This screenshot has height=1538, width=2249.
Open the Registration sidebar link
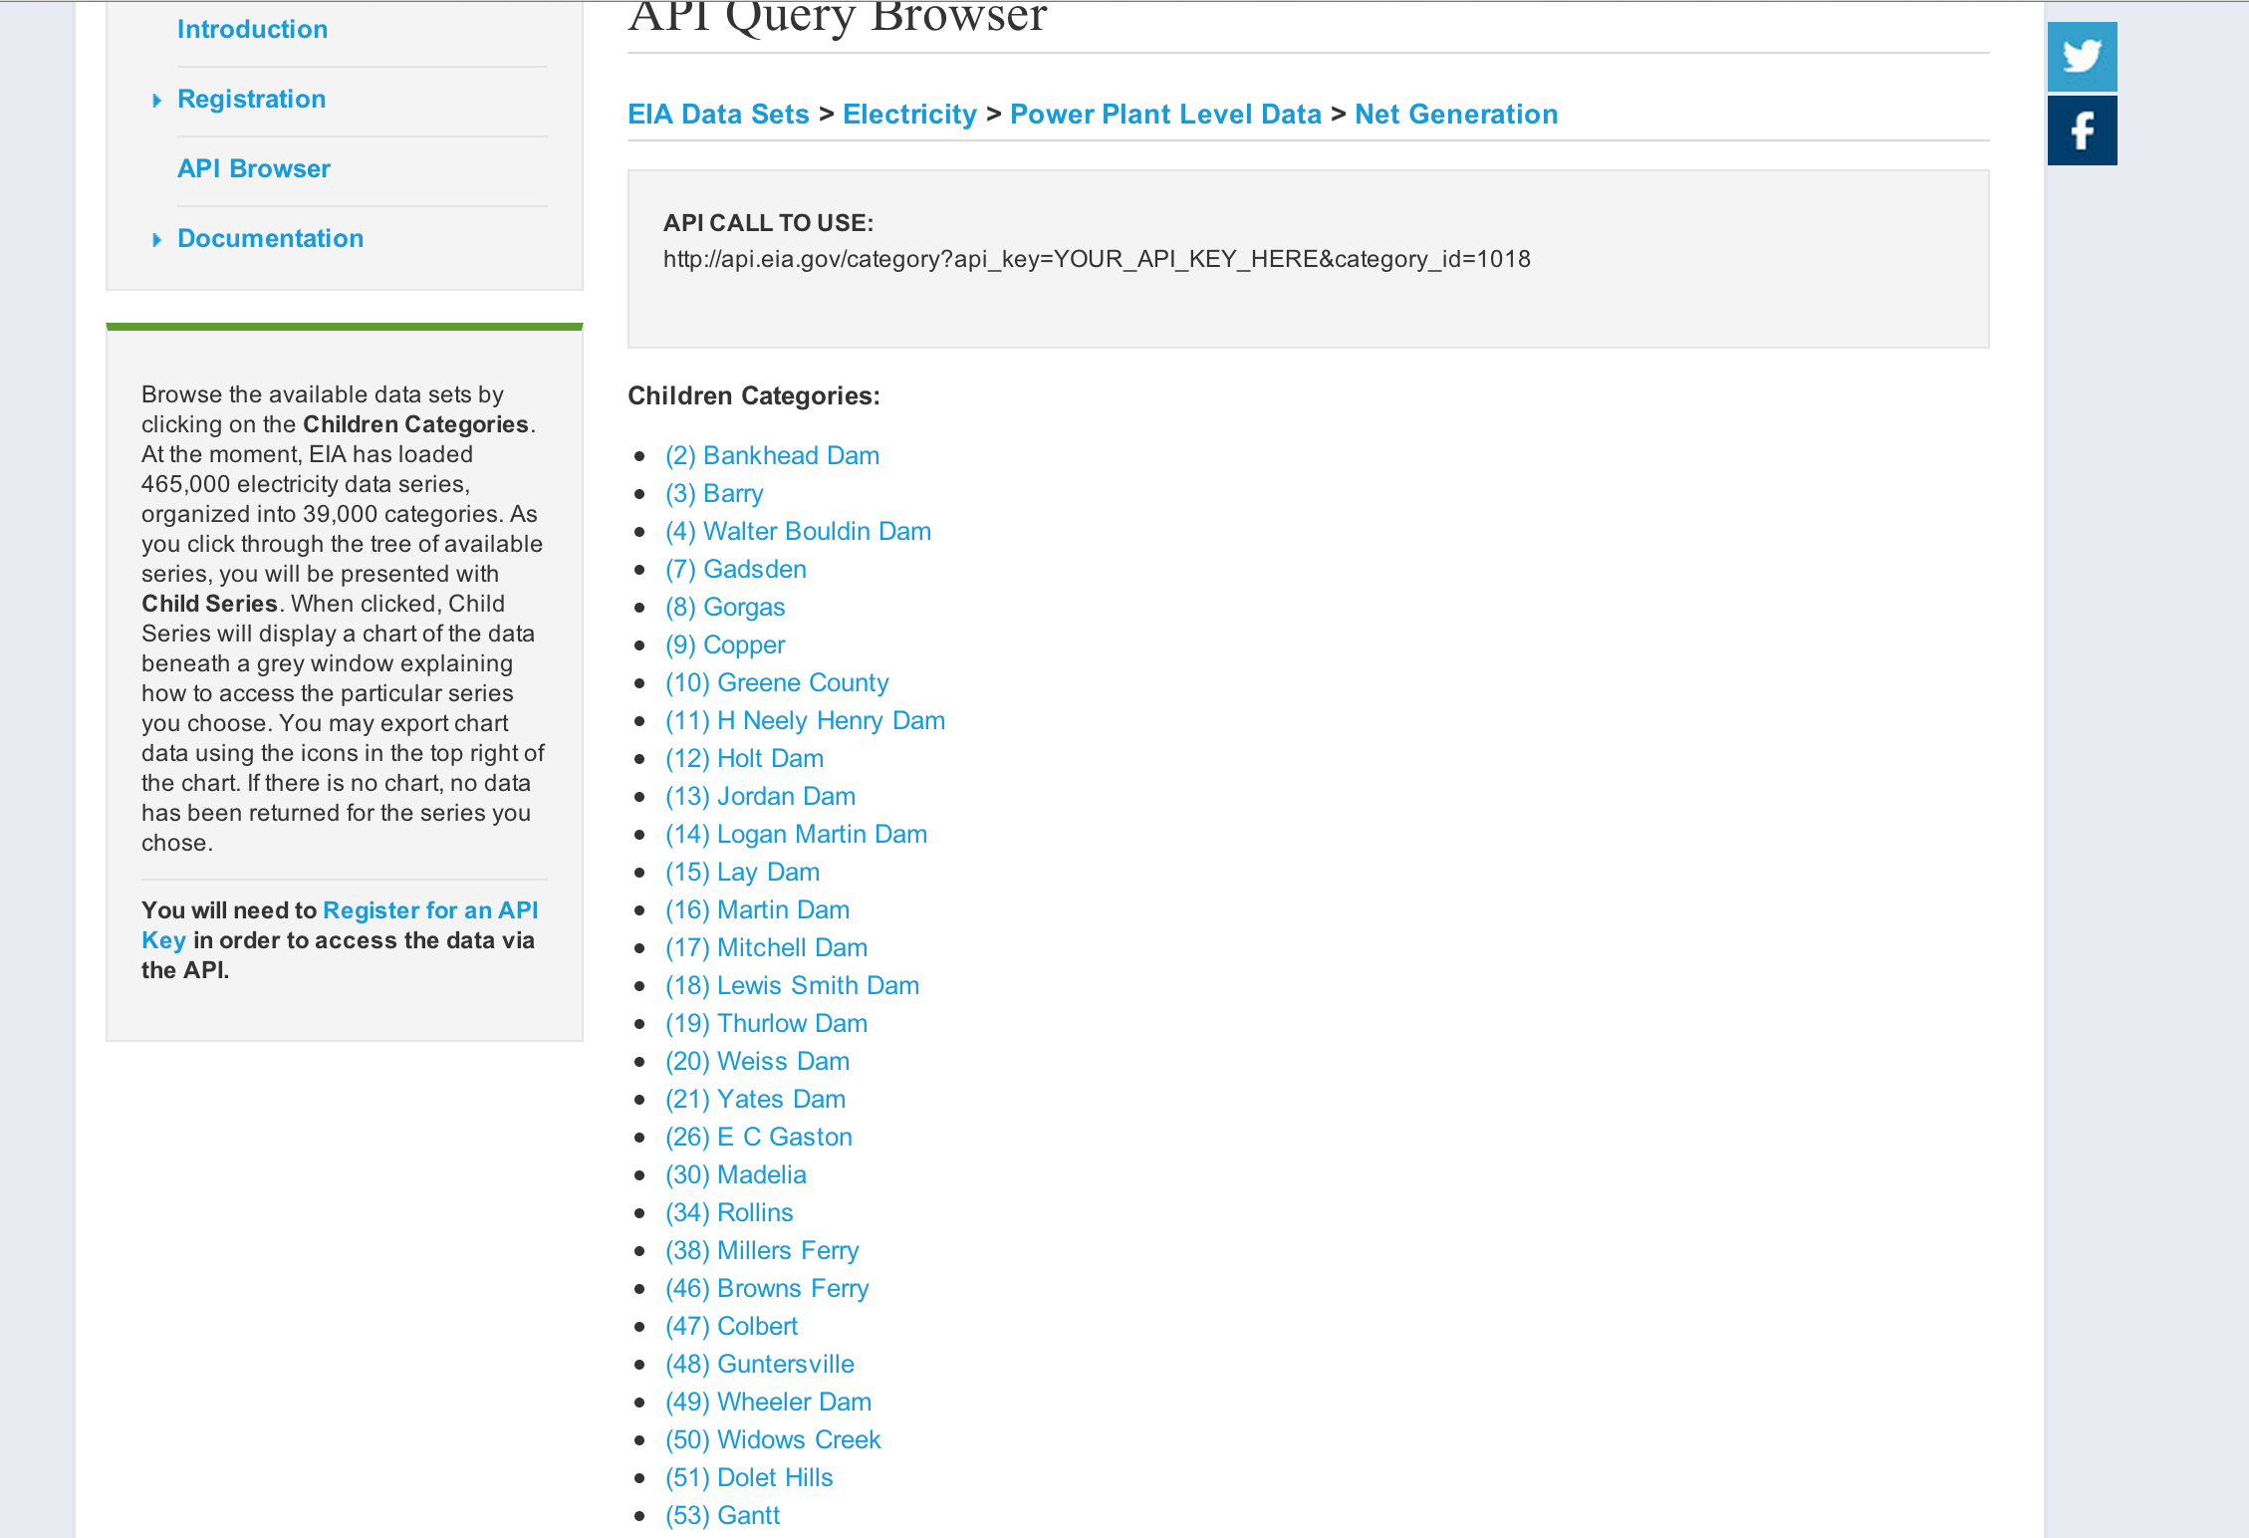[251, 99]
